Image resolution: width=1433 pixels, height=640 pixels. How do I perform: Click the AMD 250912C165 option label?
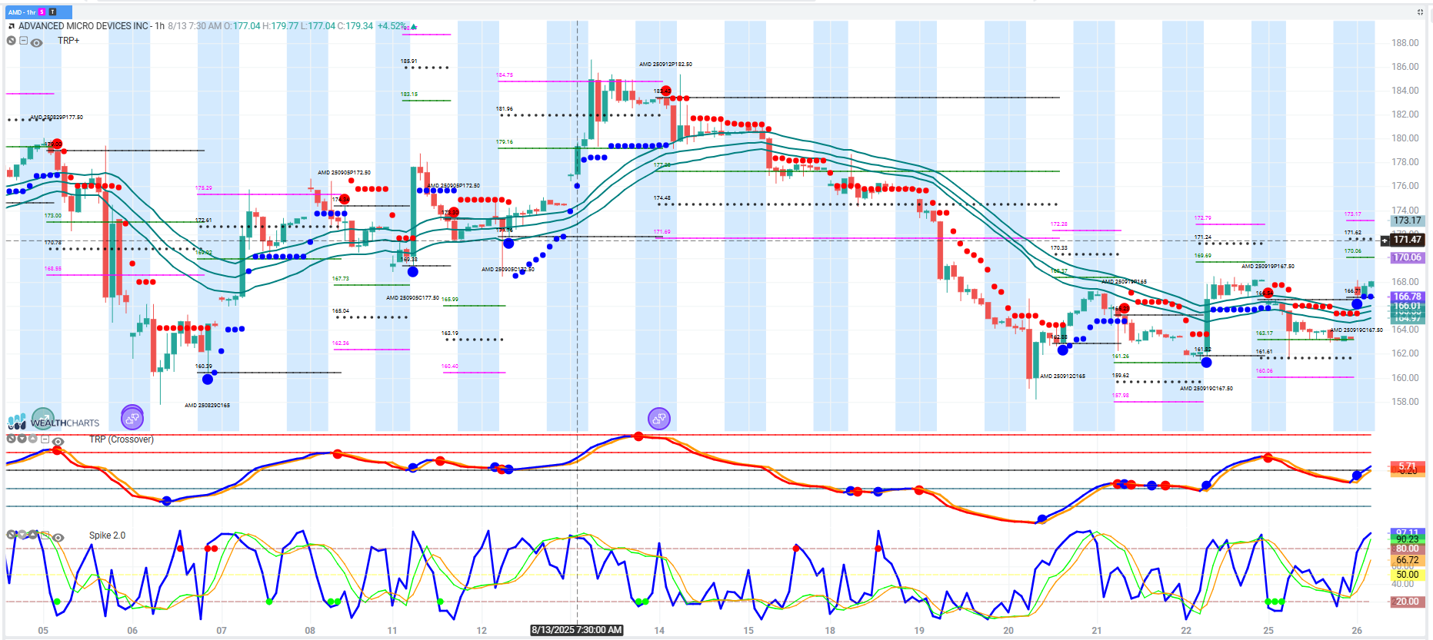pos(1062,376)
